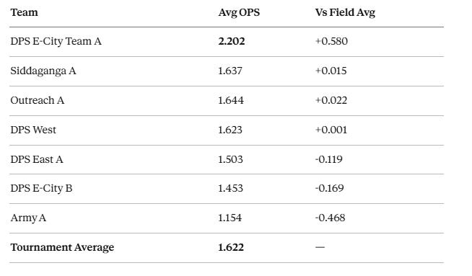The width and height of the screenshot is (472, 276).
Task: Select the Army A team cell
Action: pos(28,218)
